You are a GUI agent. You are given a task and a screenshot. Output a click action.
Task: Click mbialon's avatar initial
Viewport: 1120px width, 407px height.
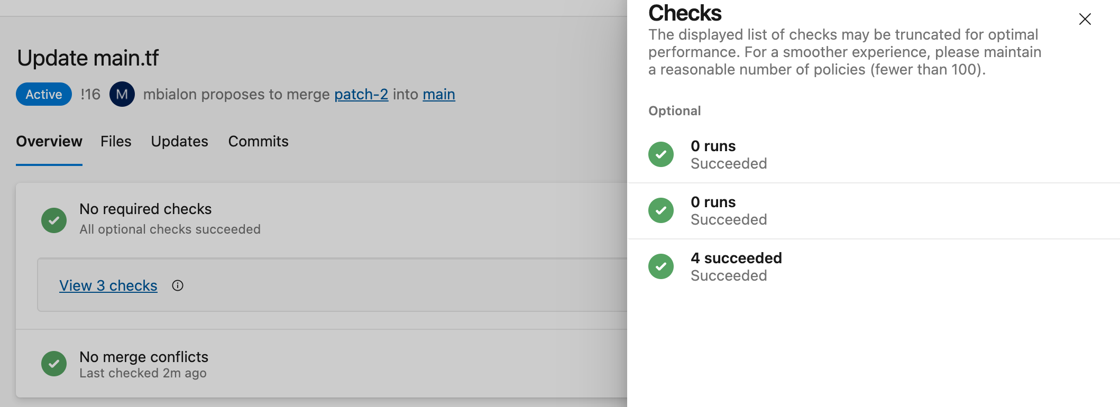click(x=122, y=94)
